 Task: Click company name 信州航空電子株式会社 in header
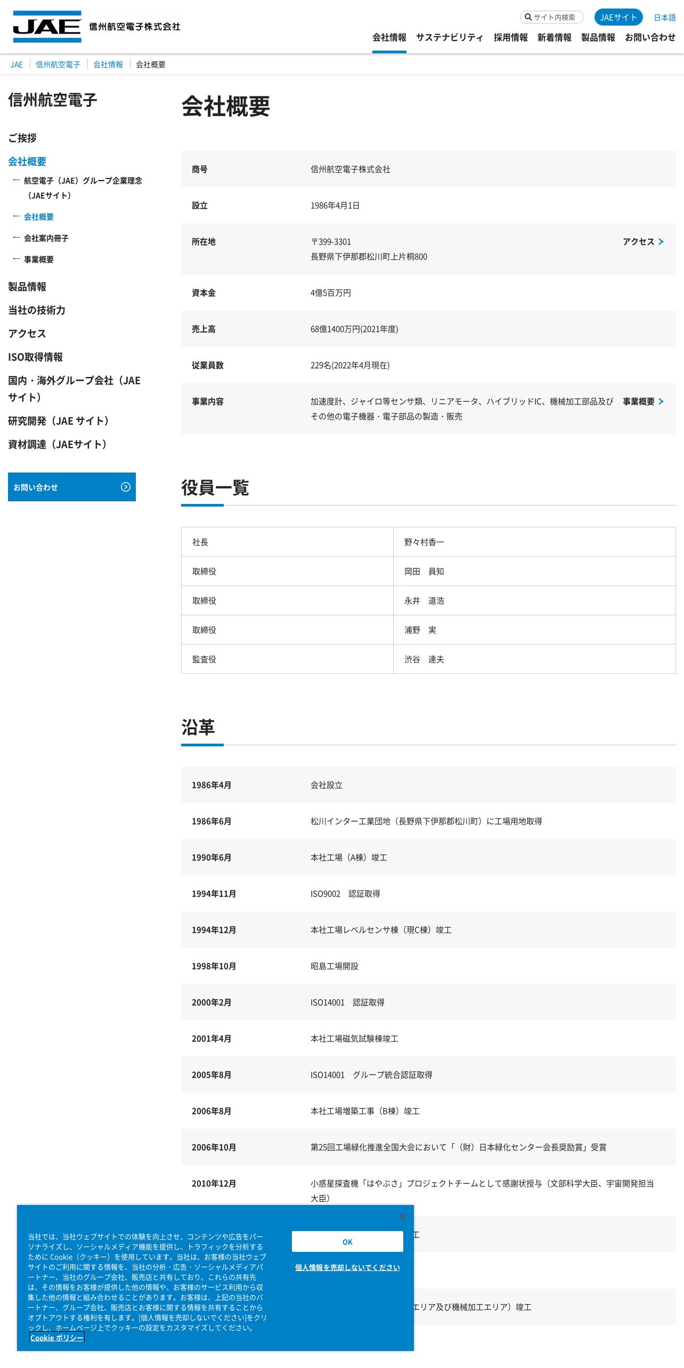pyautogui.click(x=135, y=27)
